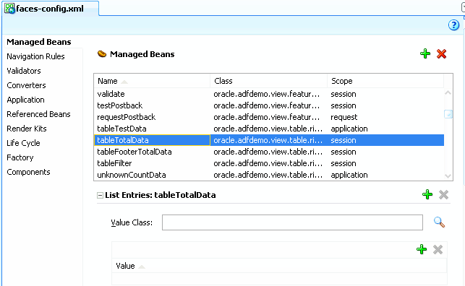
Task: Click faces-config.xml file icon in tab
Action: point(9,9)
